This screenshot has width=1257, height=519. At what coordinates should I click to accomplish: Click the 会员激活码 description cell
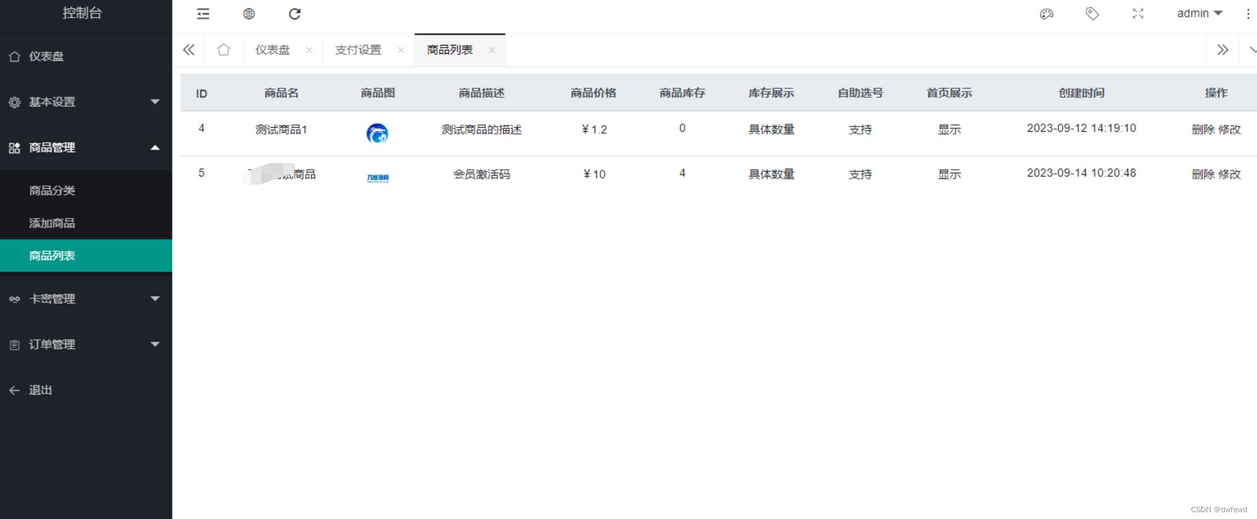(x=481, y=174)
